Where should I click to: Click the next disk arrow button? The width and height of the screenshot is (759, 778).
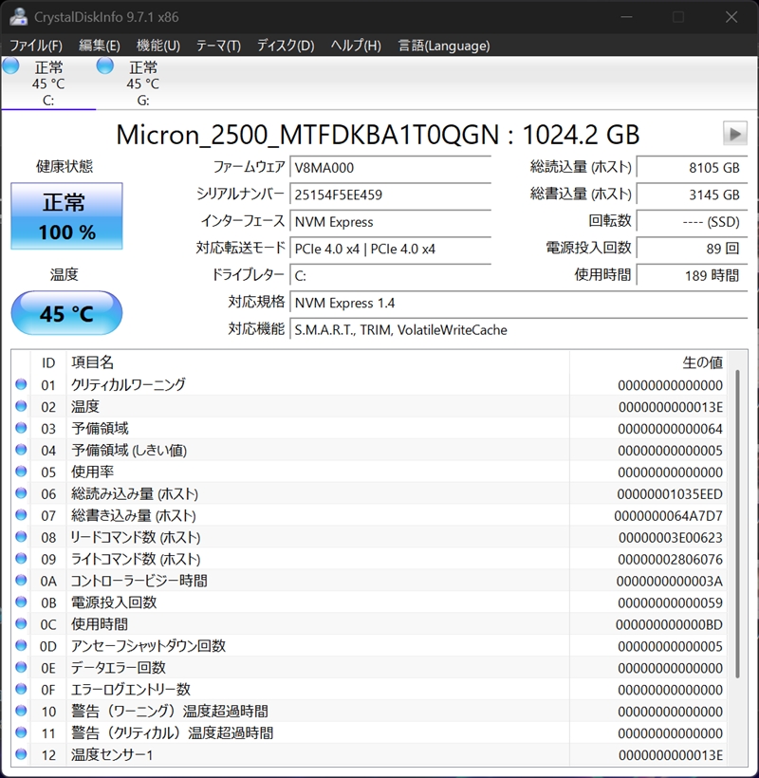735,134
